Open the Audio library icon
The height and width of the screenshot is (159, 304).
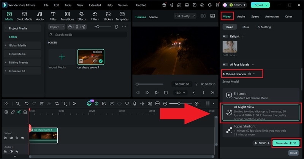coord(40,16)
